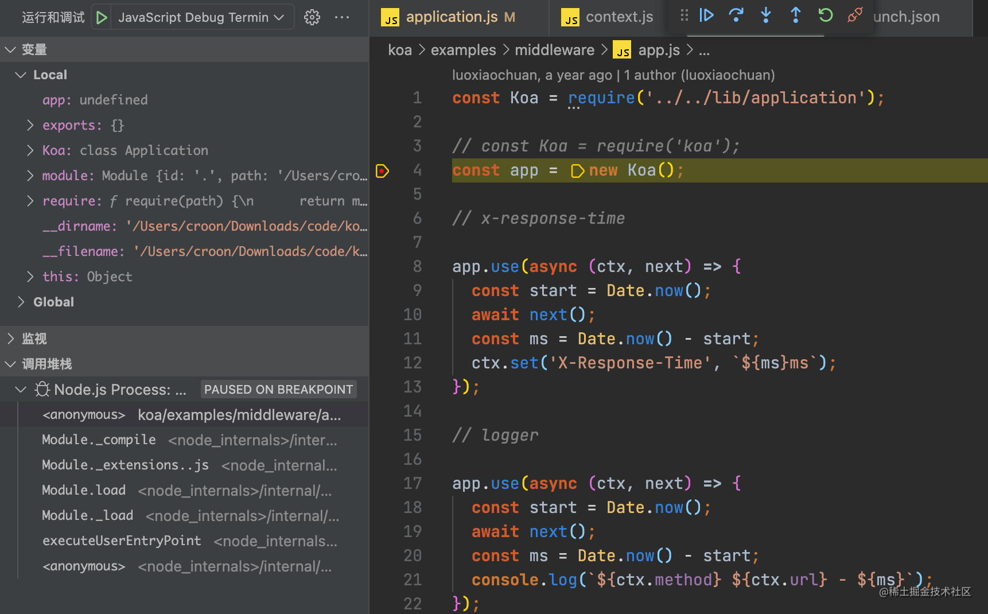Select the __dirname variable row

(x=184, y=226)
